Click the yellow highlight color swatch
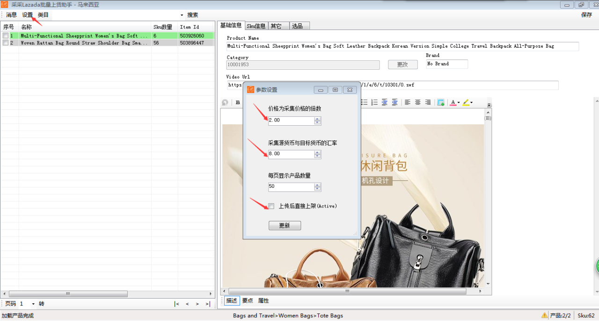This screenshot has width=599, height=321. [466, 102]
